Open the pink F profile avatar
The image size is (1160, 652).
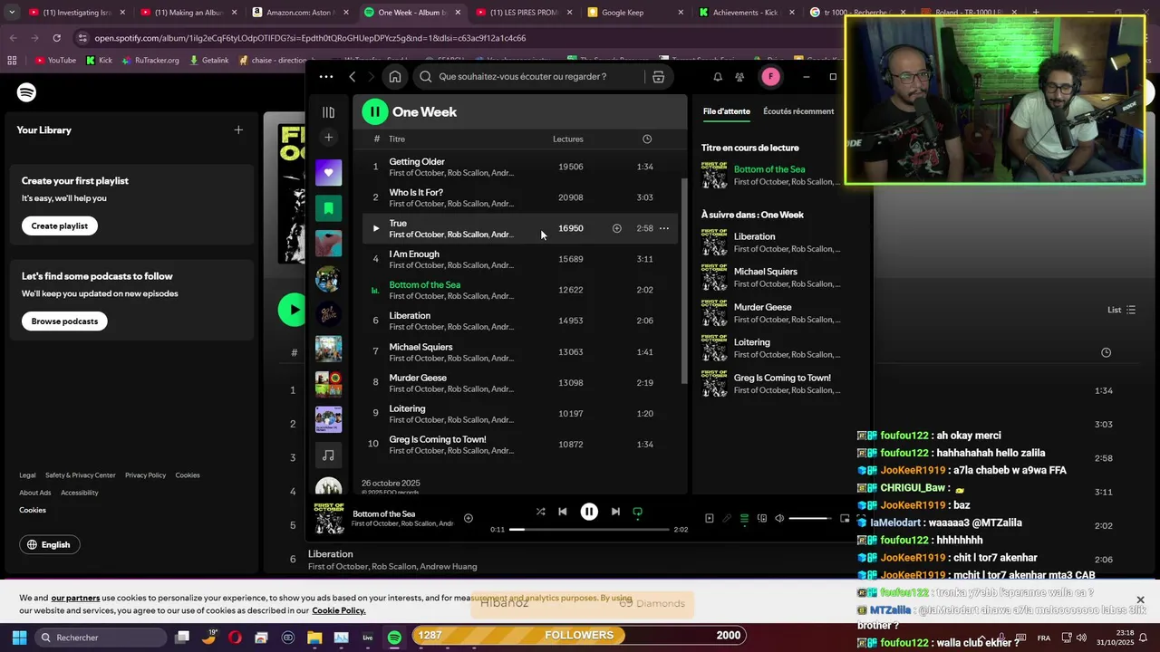(x=770, y=77)
